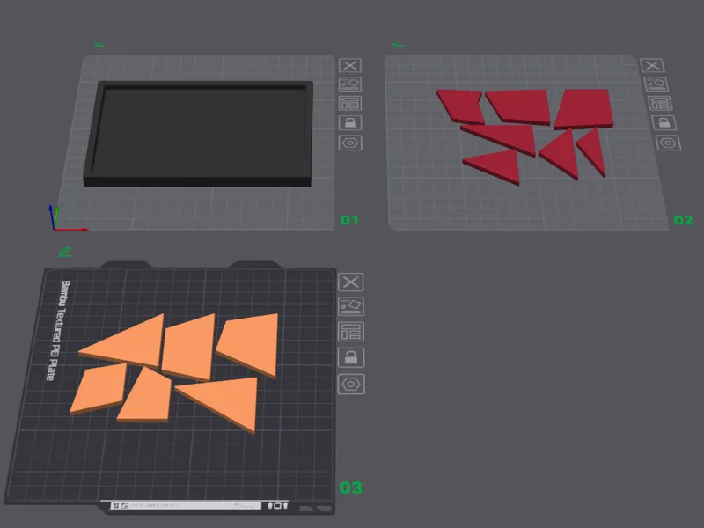The height and width of the screenshot is (528, 704).
Task: Select the bottom-right orange triangle piece
Action: (228, 401)
